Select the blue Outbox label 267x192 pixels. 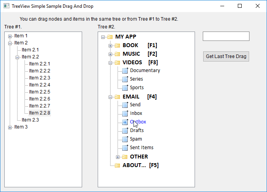138,122
